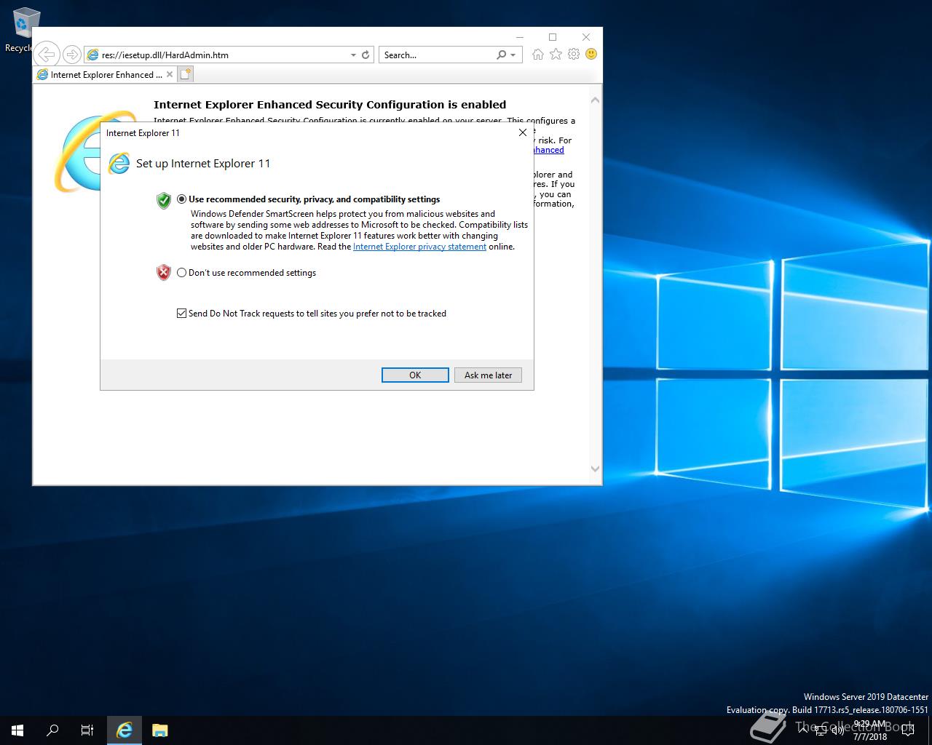Send feedback via the smiley face icon
This screenshot has width=932, height=745.
591,55
